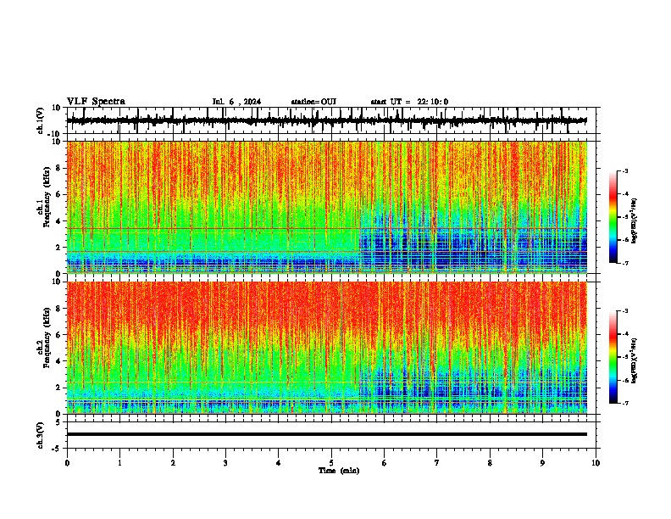This screenshot has width=671, height=519.
Task: Click time tick label '2' on x-axis
Action: coord(173,463)
